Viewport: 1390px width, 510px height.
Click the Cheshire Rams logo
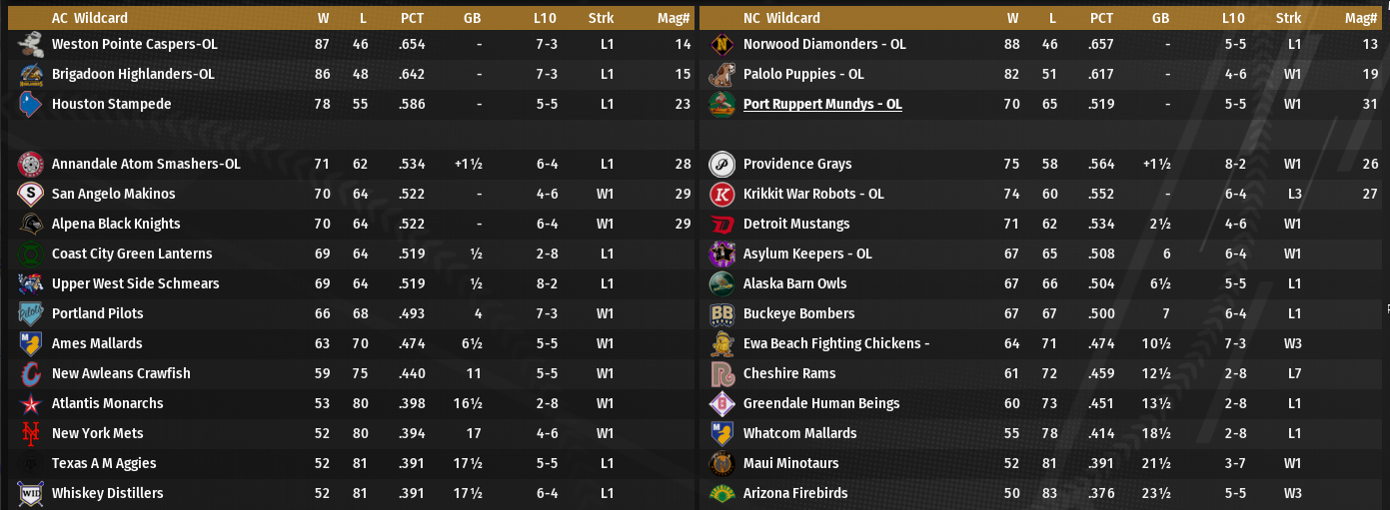pyautogui.click(x=721, y=373)
